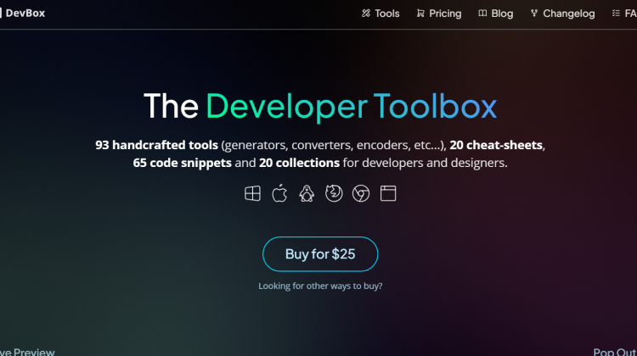This screenshot has width=637, height=356.
Task: Open the Changelog page
Action: tap(562, 14)
